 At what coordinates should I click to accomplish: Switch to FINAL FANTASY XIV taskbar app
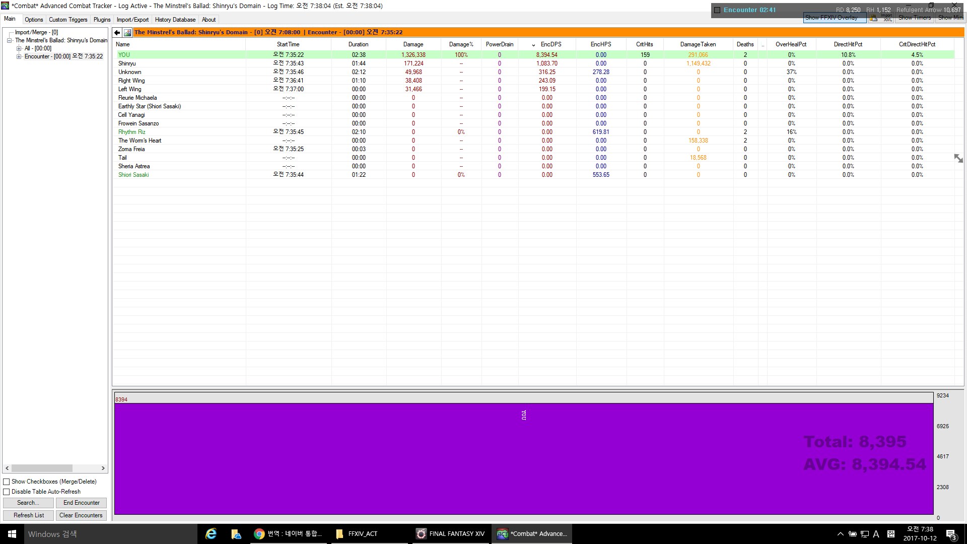click(x=451, y=534)
